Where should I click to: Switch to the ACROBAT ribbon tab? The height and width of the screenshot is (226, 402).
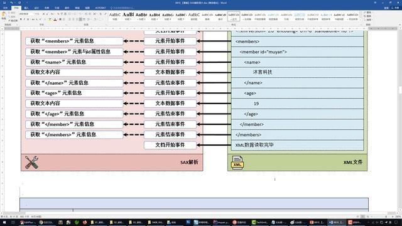pos(100,8)
